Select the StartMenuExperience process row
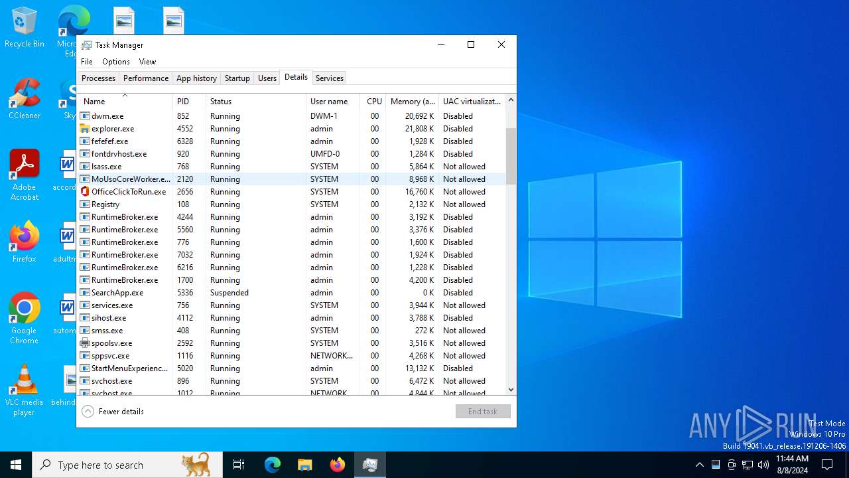The height and width of the screenshot is (478, 849). click(291, 368)
